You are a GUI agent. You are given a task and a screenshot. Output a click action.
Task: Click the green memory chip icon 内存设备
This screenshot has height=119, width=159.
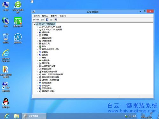[40, 60]
